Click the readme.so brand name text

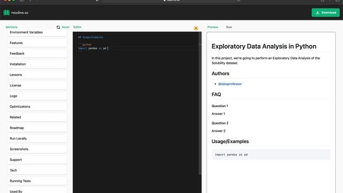pyautogui.click(x=20, y=13)
